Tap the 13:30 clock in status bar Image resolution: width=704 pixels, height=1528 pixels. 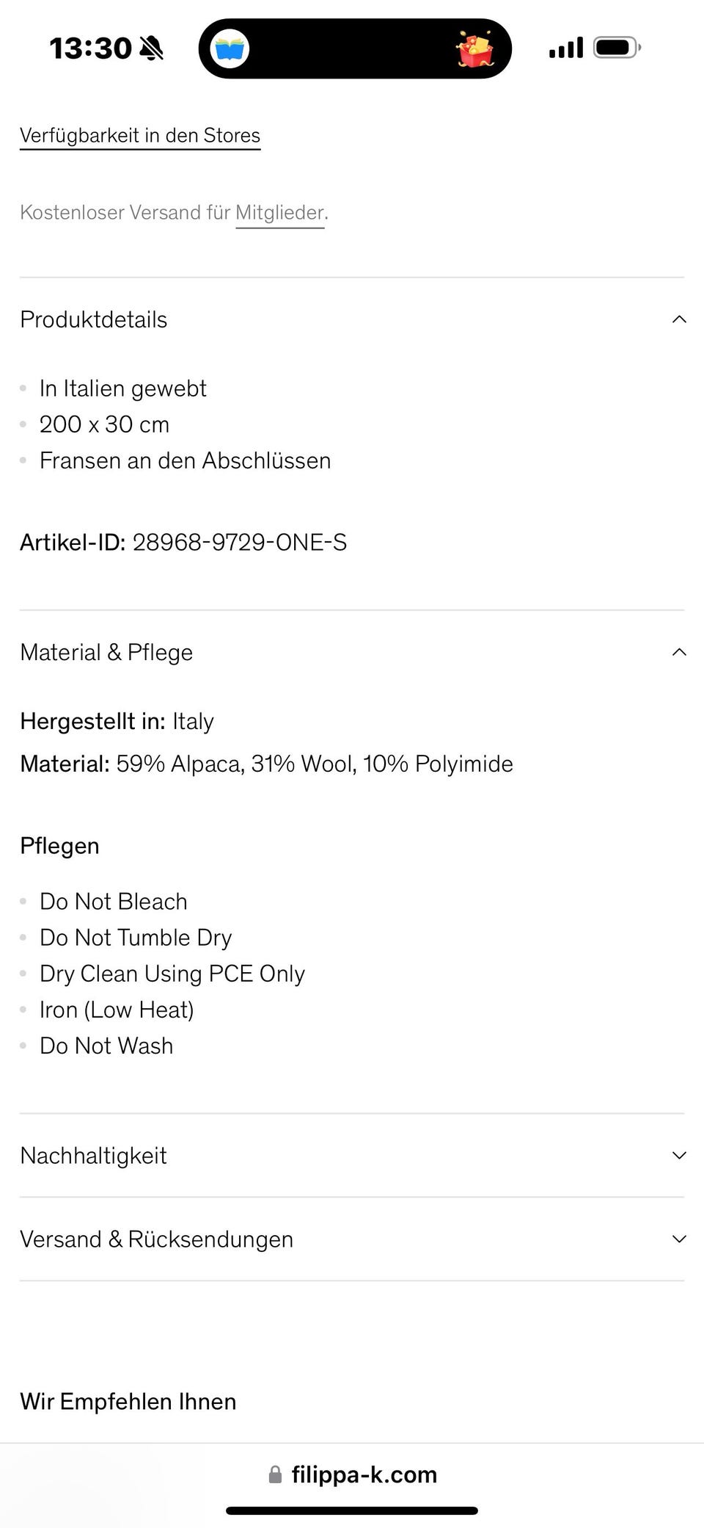point(90,48)
